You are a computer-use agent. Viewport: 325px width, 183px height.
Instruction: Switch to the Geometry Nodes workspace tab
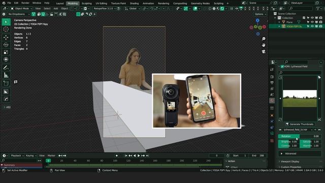click(x=200, y=4)
